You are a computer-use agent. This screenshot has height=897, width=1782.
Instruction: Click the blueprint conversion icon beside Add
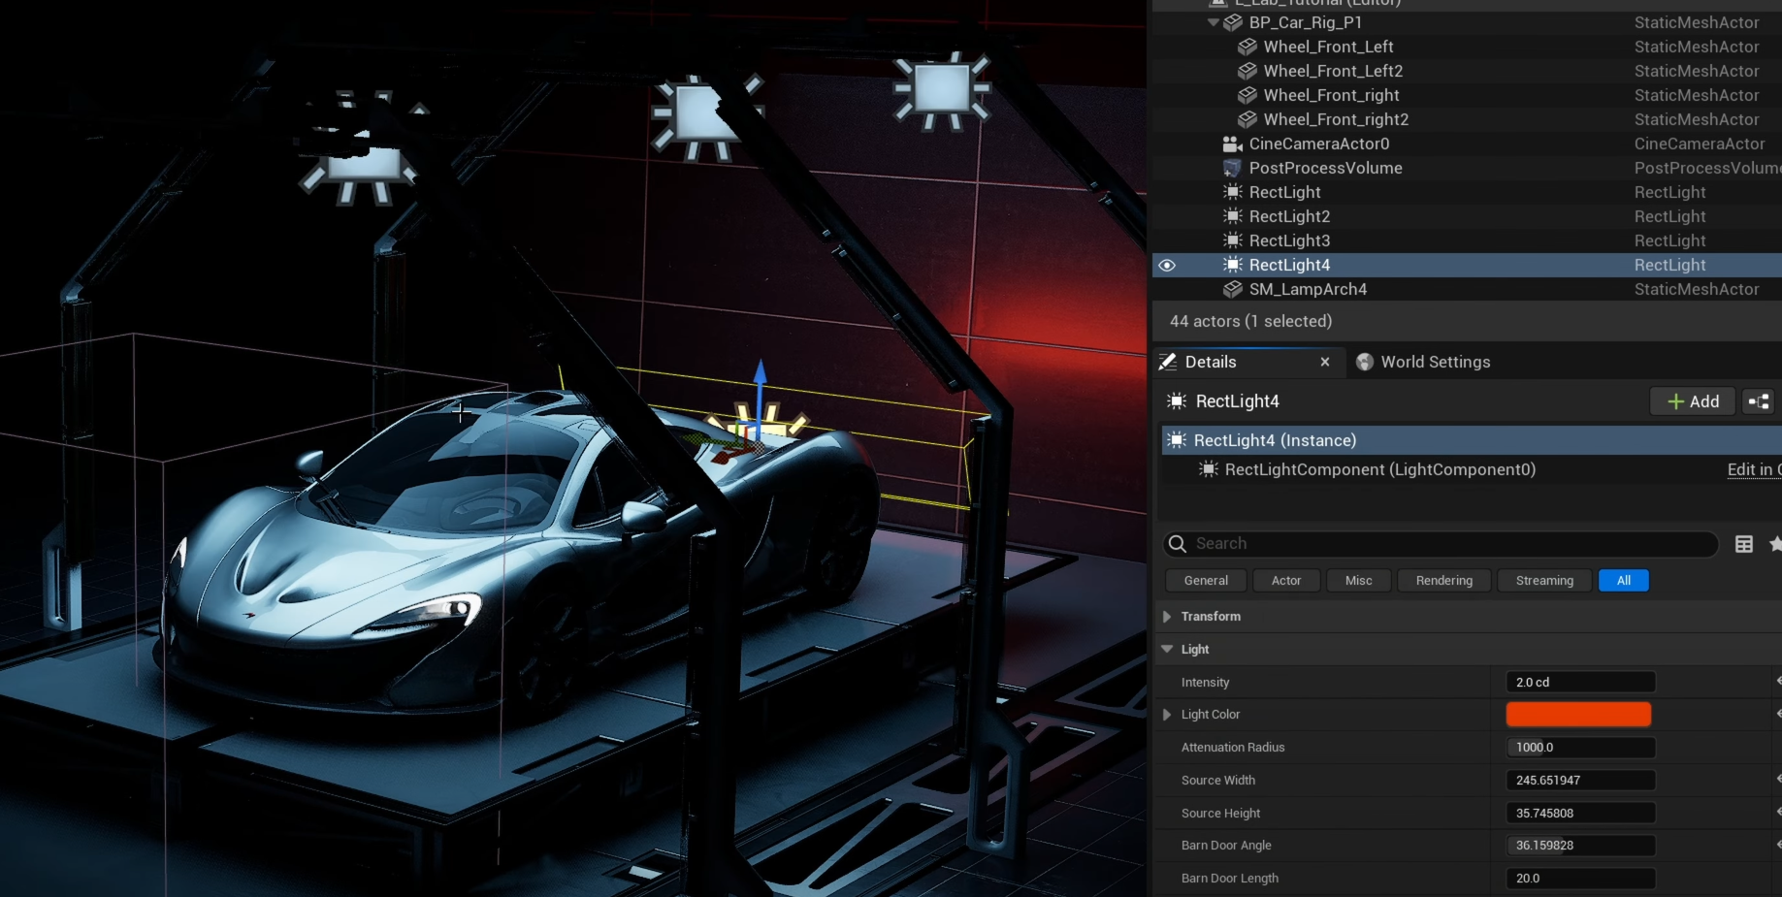click(1758, 401)
